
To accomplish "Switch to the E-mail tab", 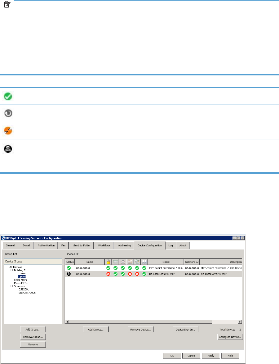I will click(x=26, y=245).
